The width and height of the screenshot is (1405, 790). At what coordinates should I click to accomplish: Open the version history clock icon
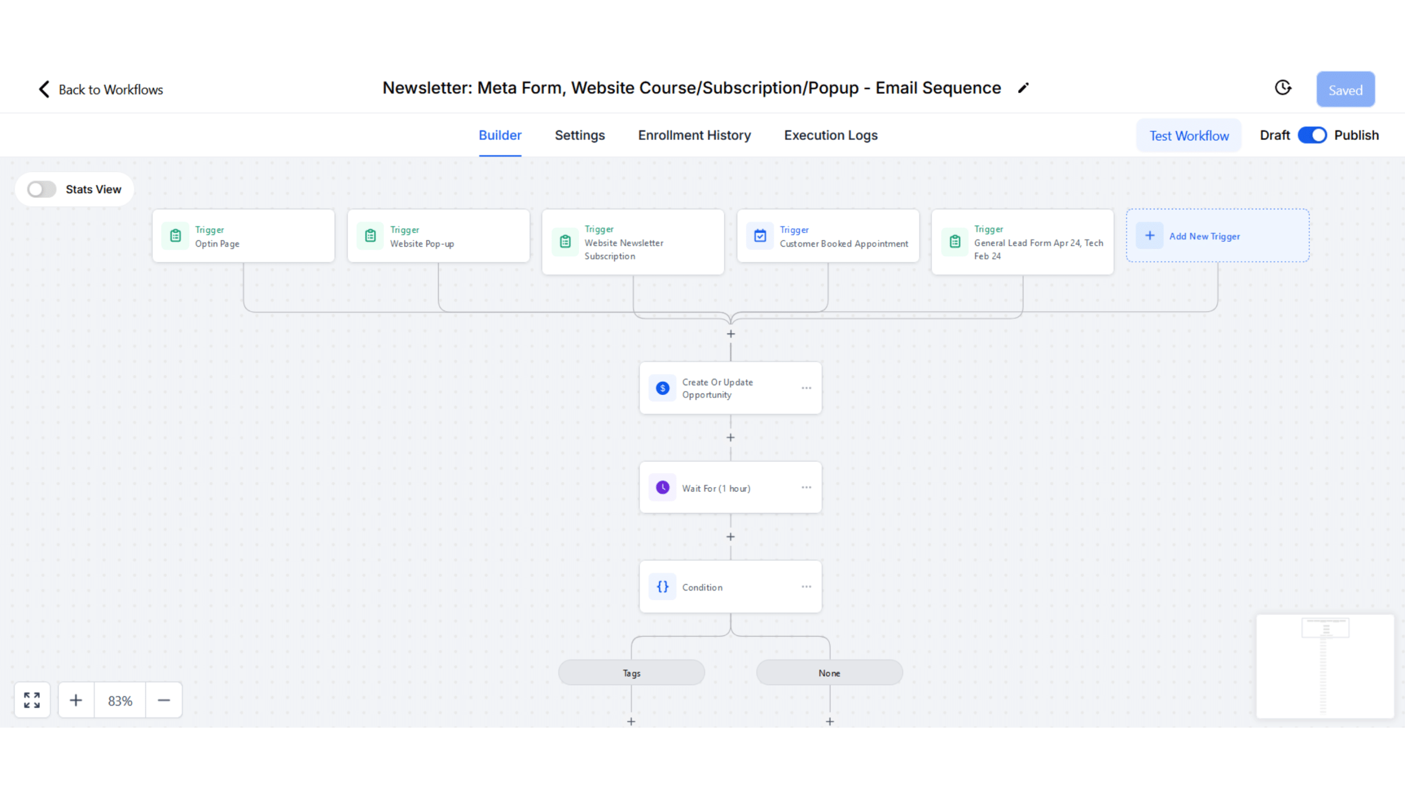click(x=1283, y=88)
